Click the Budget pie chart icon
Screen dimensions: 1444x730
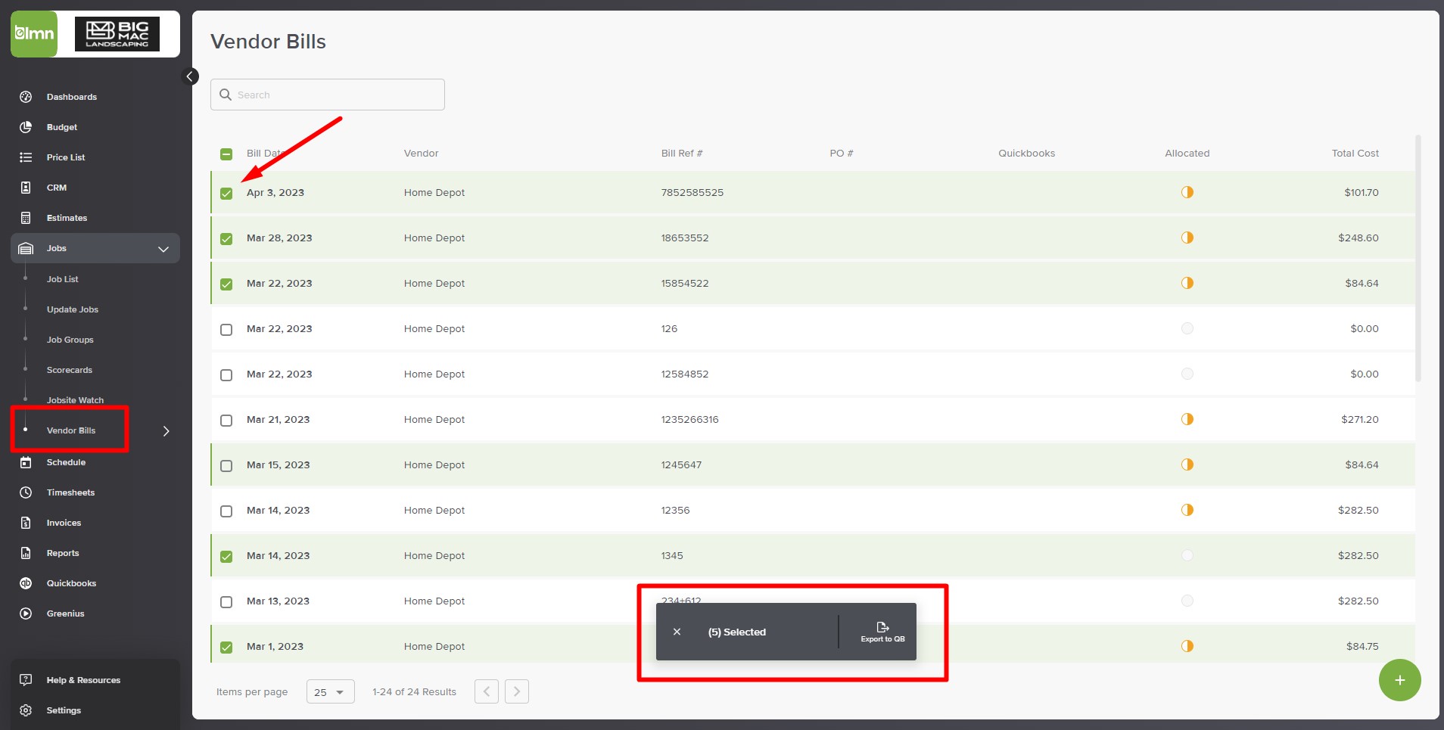coord(26,127)
